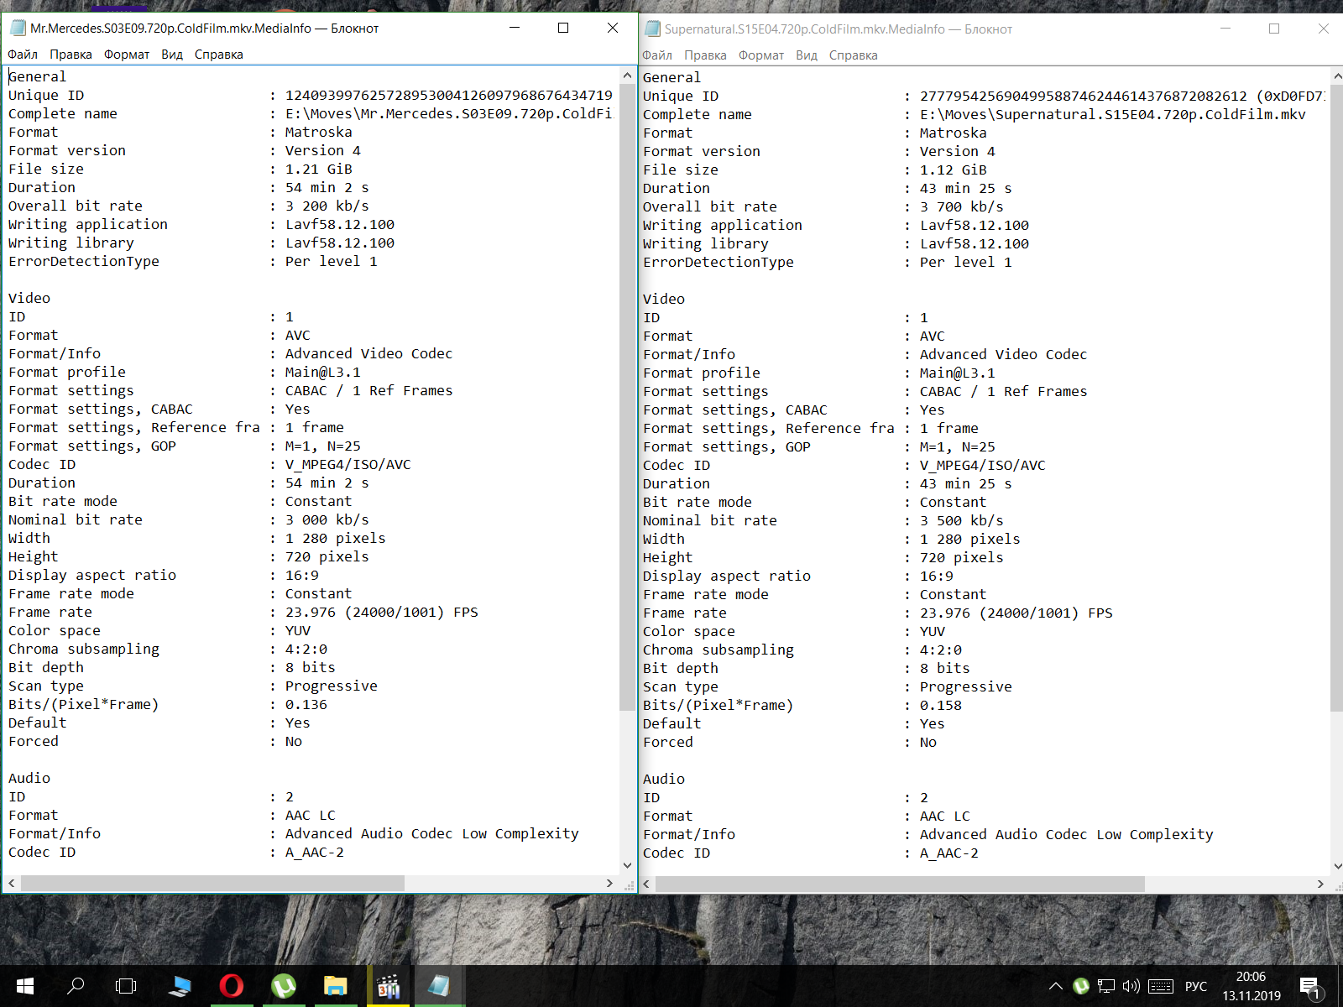Open Правка menu in Supernatural window

(705, 55)
